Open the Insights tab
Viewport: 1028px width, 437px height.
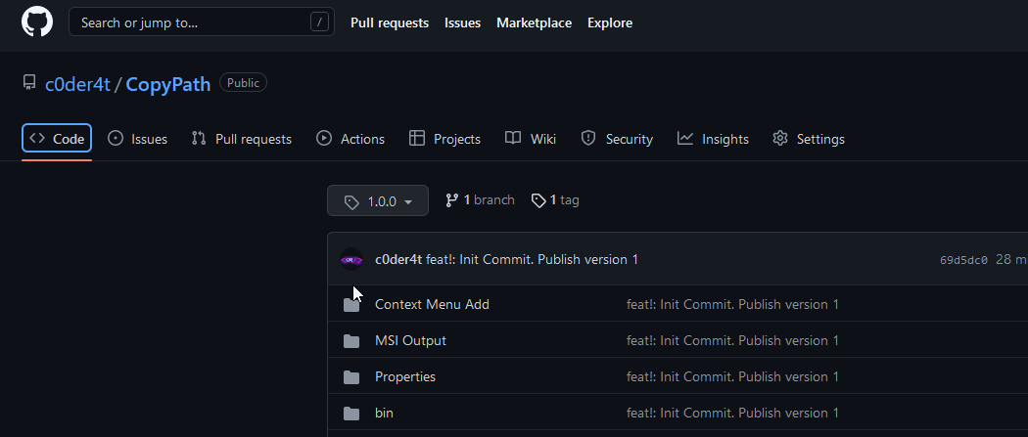coord(713,139)
